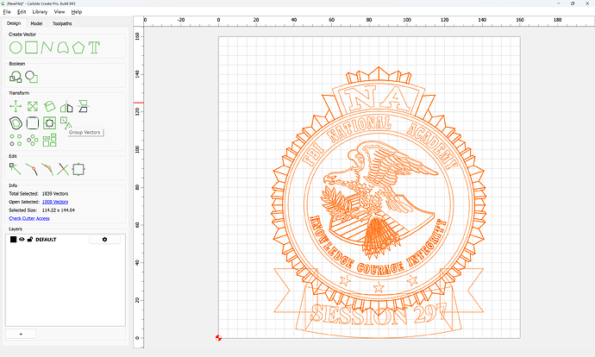This screenshot has width=595, height=357.
Task: Click the Edit icon with red curved segment
Action: pos(47,169)
